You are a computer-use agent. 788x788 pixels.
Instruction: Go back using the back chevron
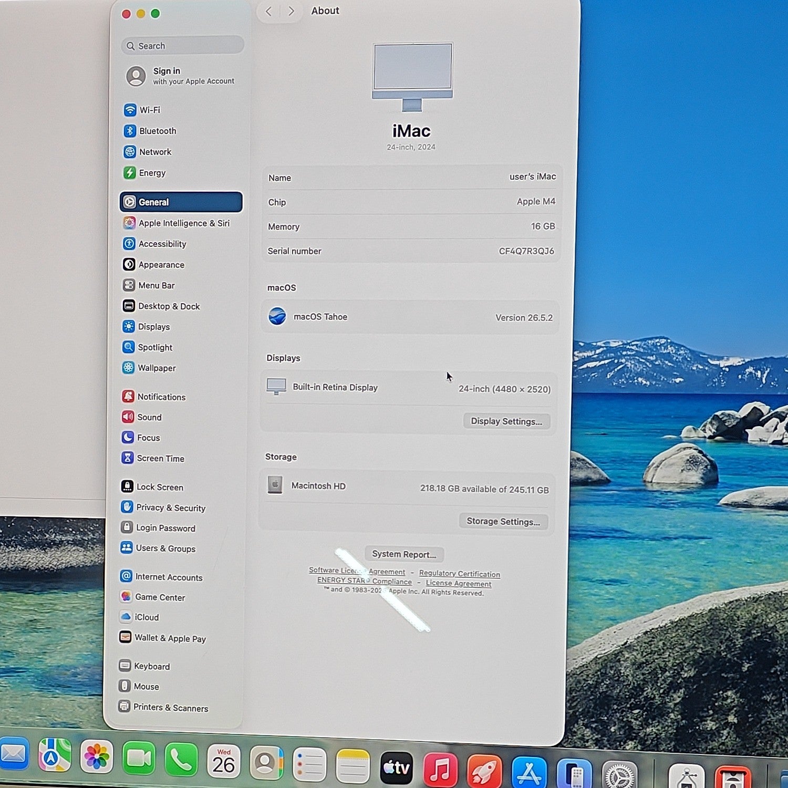(x=268, y=12)
